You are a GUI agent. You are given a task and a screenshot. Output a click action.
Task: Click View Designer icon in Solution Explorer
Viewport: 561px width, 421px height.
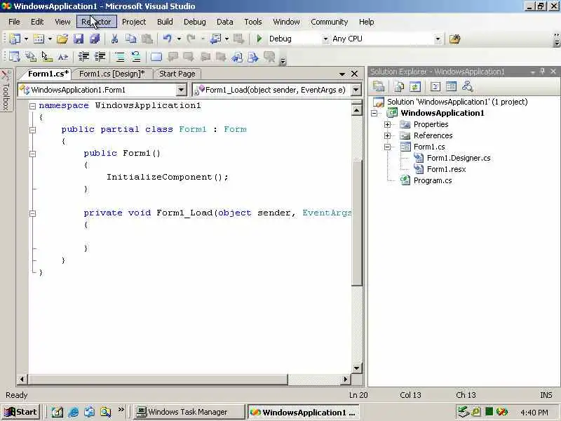451,86
